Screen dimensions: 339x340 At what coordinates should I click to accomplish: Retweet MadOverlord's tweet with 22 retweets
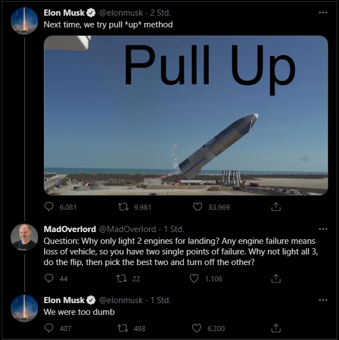pos(120,278)
